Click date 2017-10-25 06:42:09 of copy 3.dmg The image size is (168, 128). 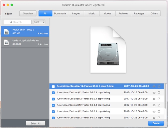(136, 92)
